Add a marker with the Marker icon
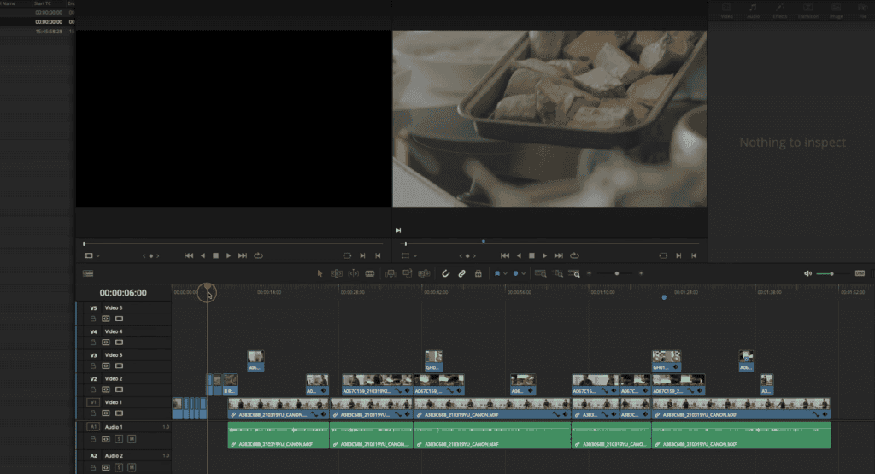Image resolution: width=875 pixels, height=474 pixels. coord(515,273)
